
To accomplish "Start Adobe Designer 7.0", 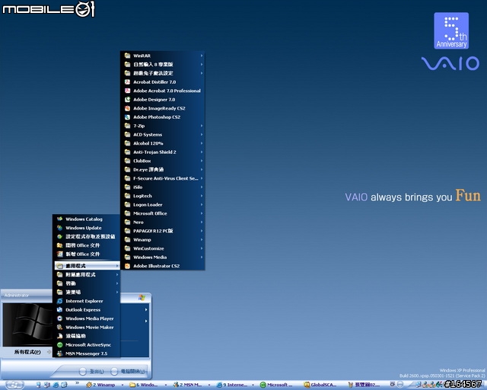I will click(x=162, y=100).
